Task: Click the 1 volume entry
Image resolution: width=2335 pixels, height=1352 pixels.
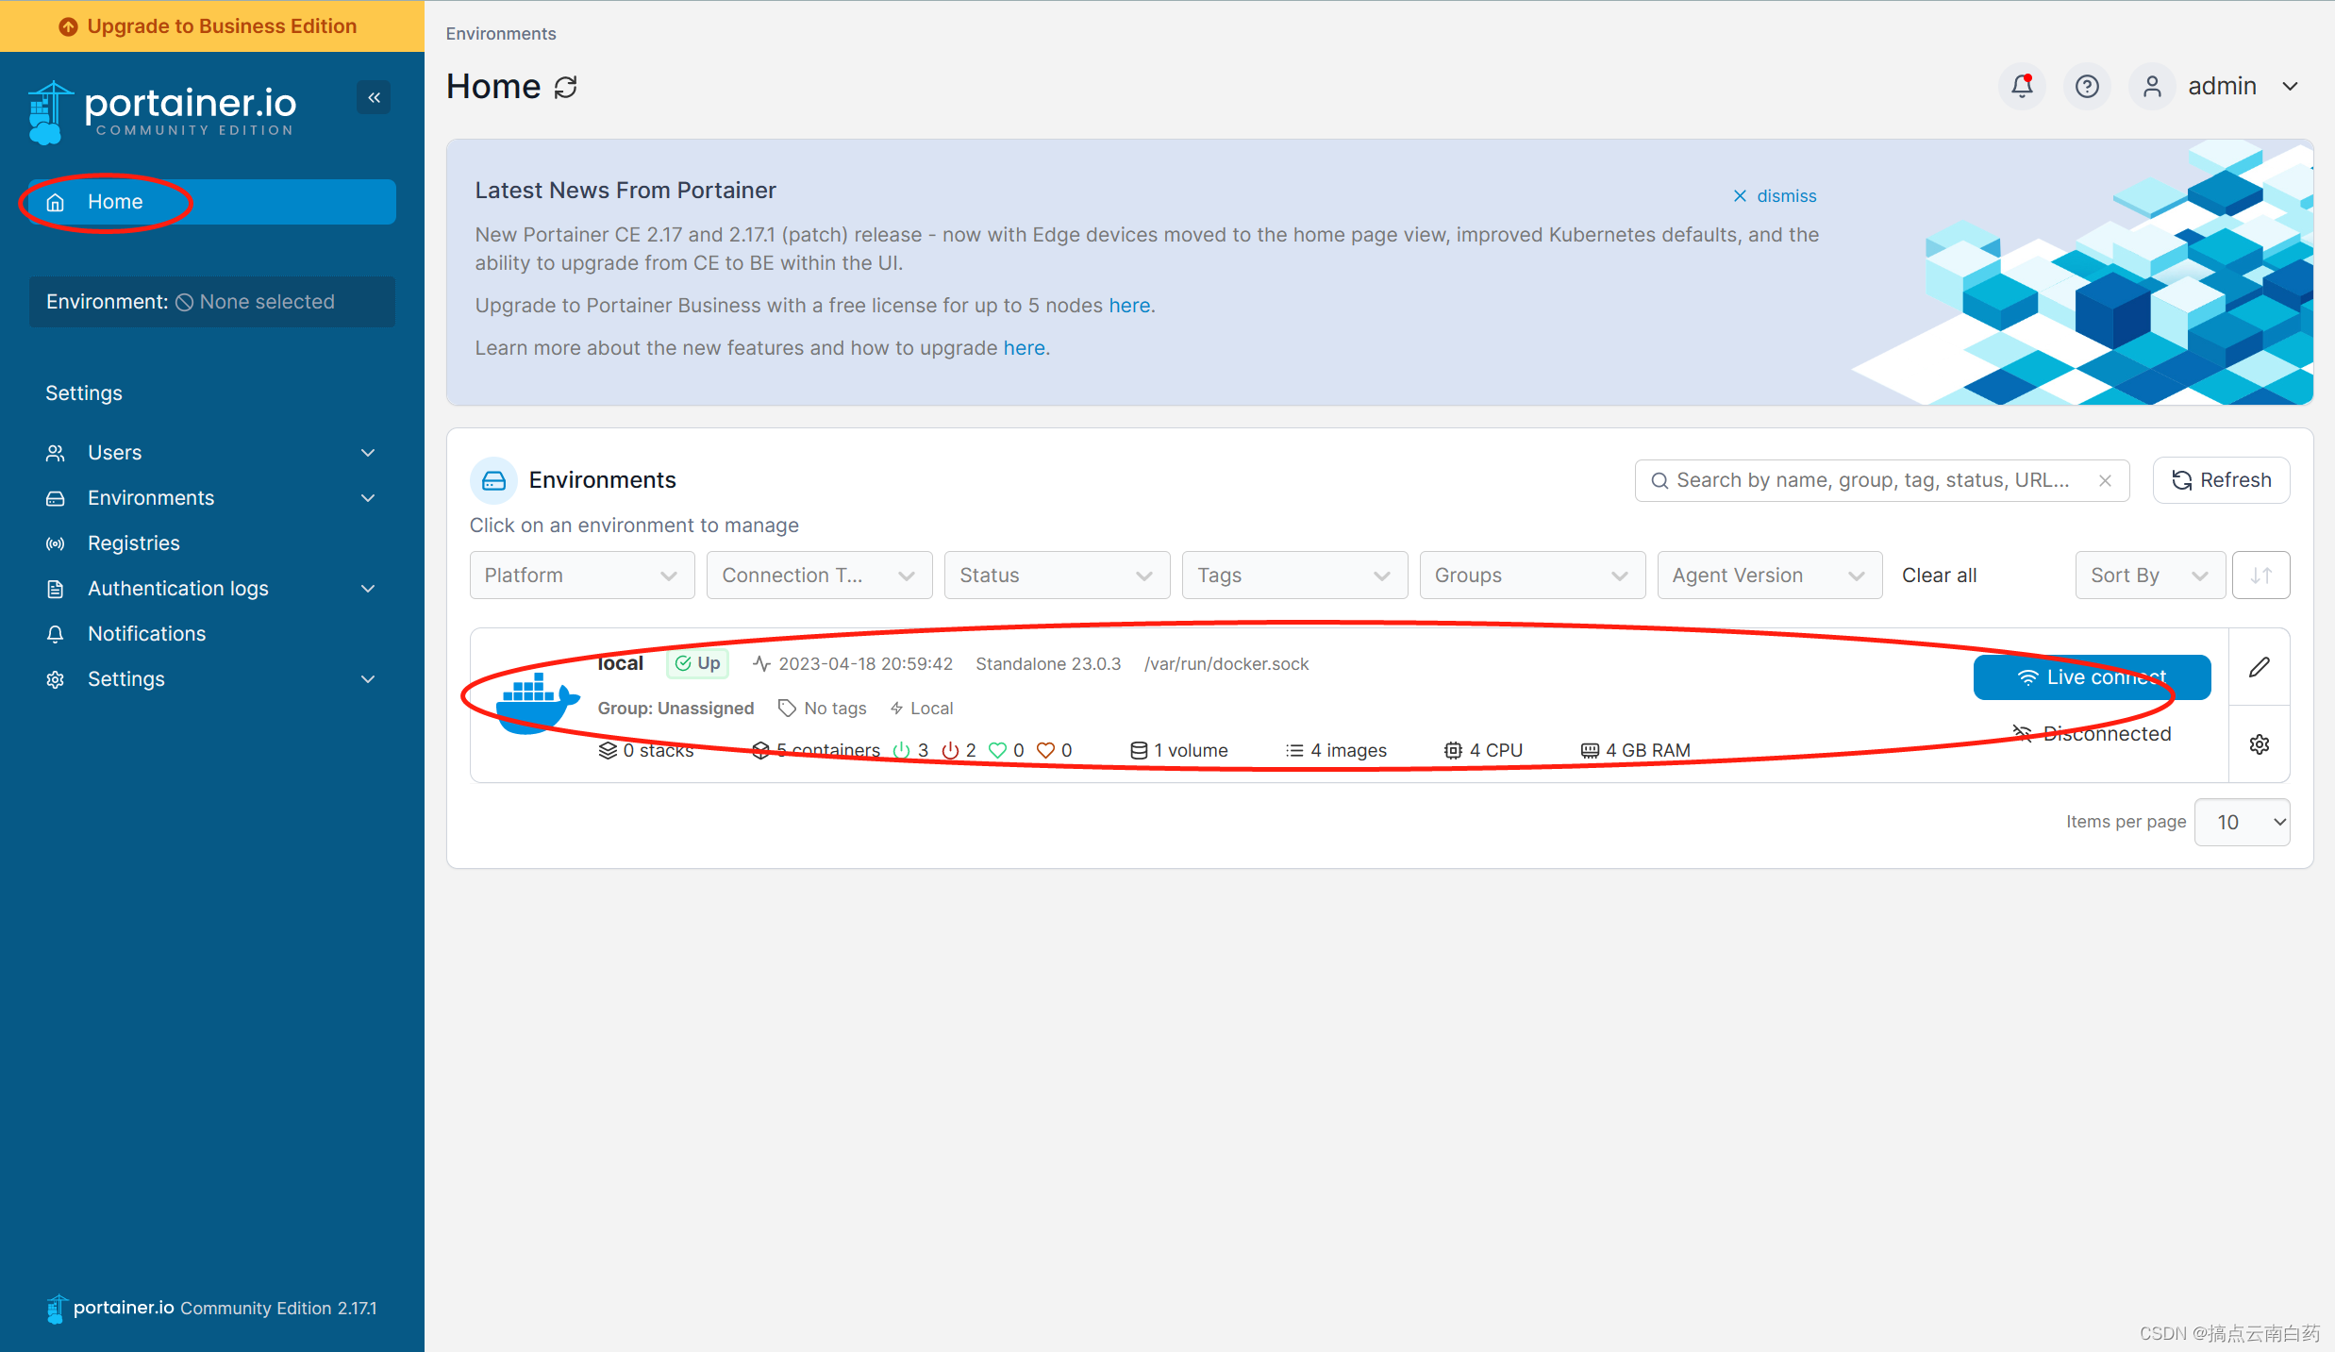Action: (x=1179, y=750)
